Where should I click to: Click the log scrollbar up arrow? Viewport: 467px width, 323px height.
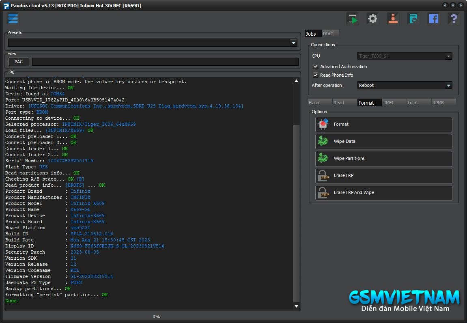(296, 81)
